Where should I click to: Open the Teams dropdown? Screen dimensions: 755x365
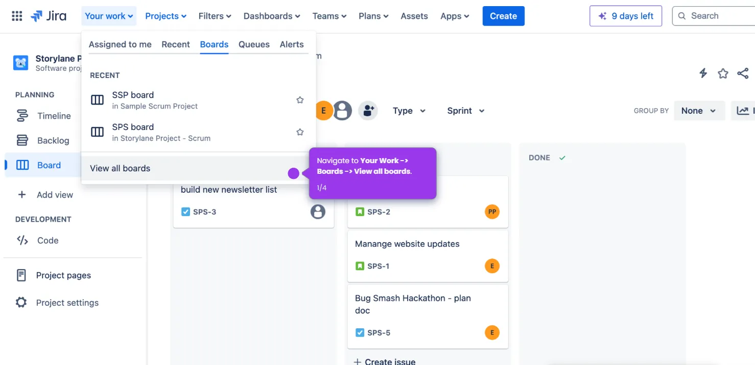(329, 16)
